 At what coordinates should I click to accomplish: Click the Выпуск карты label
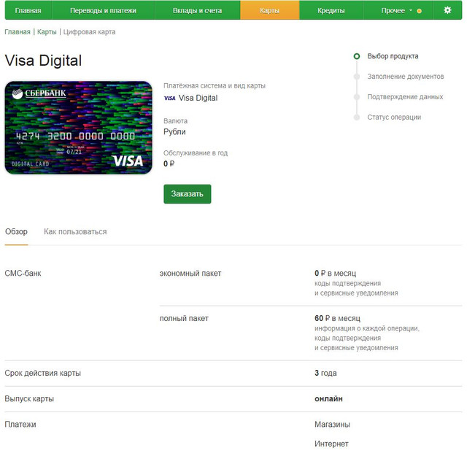pos(29,399)
